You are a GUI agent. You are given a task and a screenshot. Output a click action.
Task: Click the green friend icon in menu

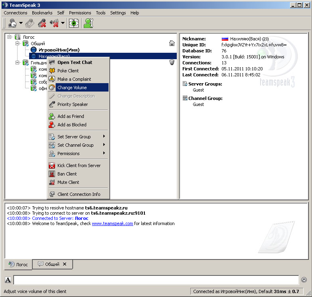tap(52, 116)
